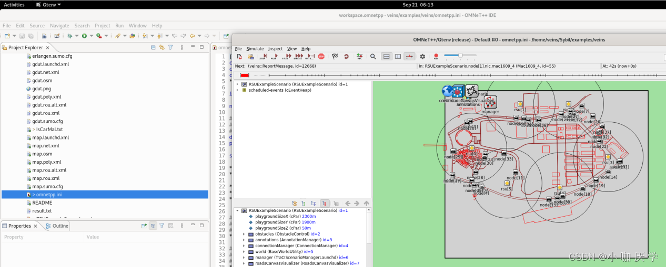The image size is (666, 267).
Task: Click the Run Until button
Action: 310,57
